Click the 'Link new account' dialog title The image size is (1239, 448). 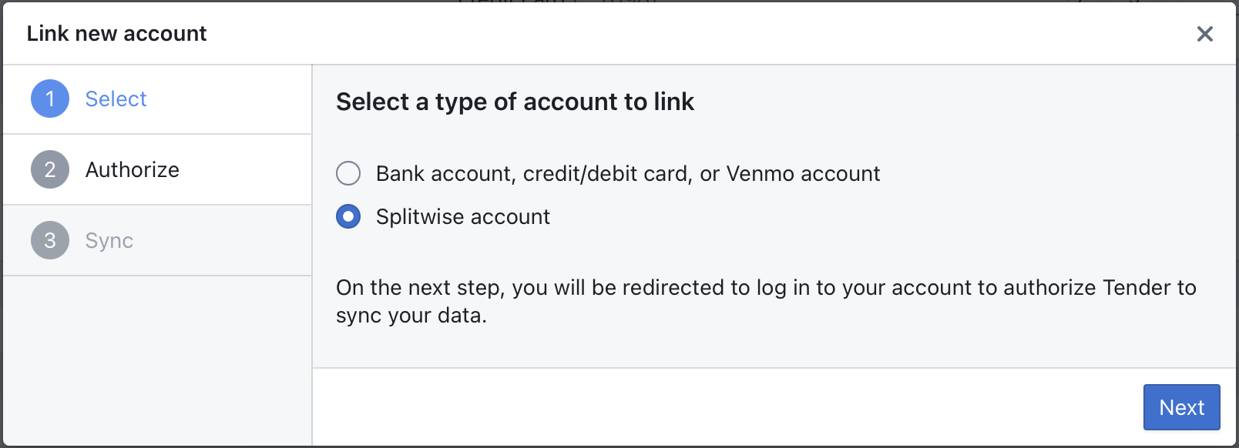point(117,33)
